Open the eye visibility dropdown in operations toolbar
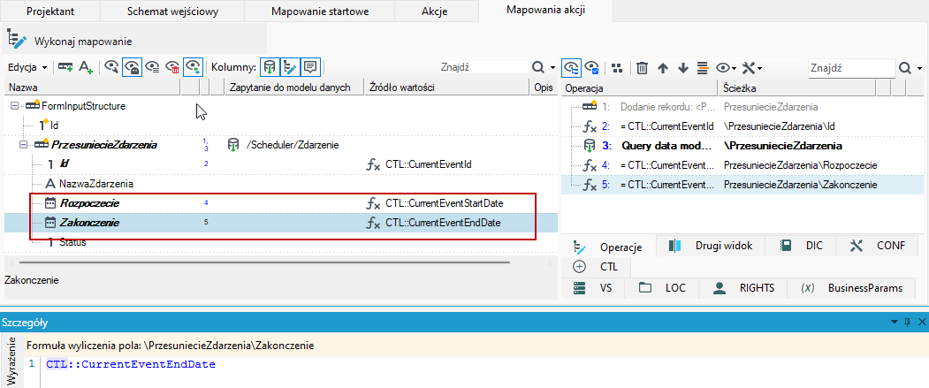 (x=726, y=67)
